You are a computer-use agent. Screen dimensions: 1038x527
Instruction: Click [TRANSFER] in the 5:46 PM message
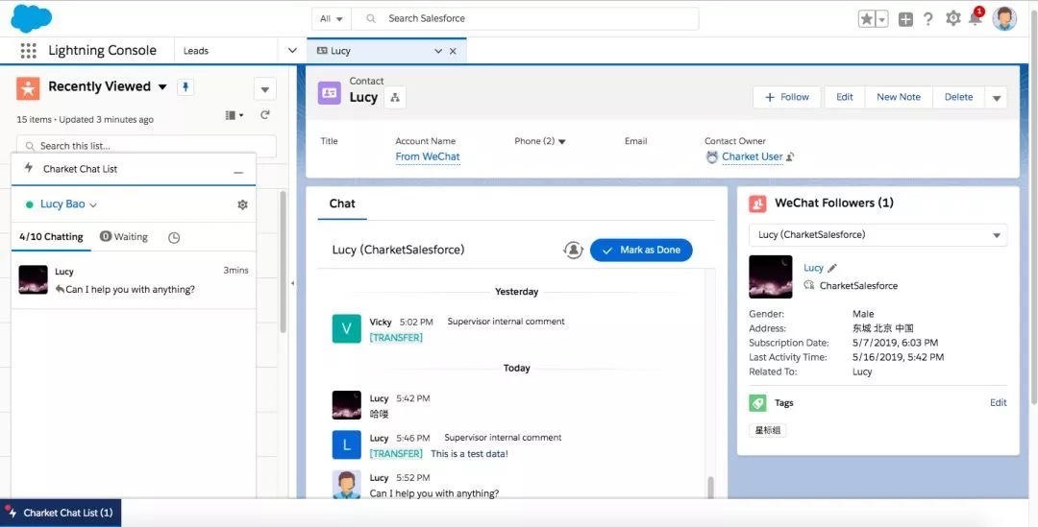click(x=396, y=454)
